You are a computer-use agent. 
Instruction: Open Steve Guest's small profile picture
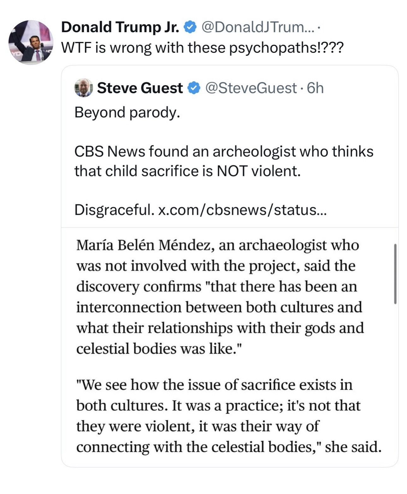[x=83, y=88]
